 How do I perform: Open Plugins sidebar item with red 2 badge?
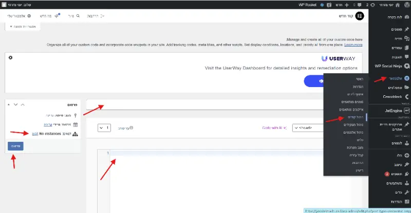coord(396,174)
